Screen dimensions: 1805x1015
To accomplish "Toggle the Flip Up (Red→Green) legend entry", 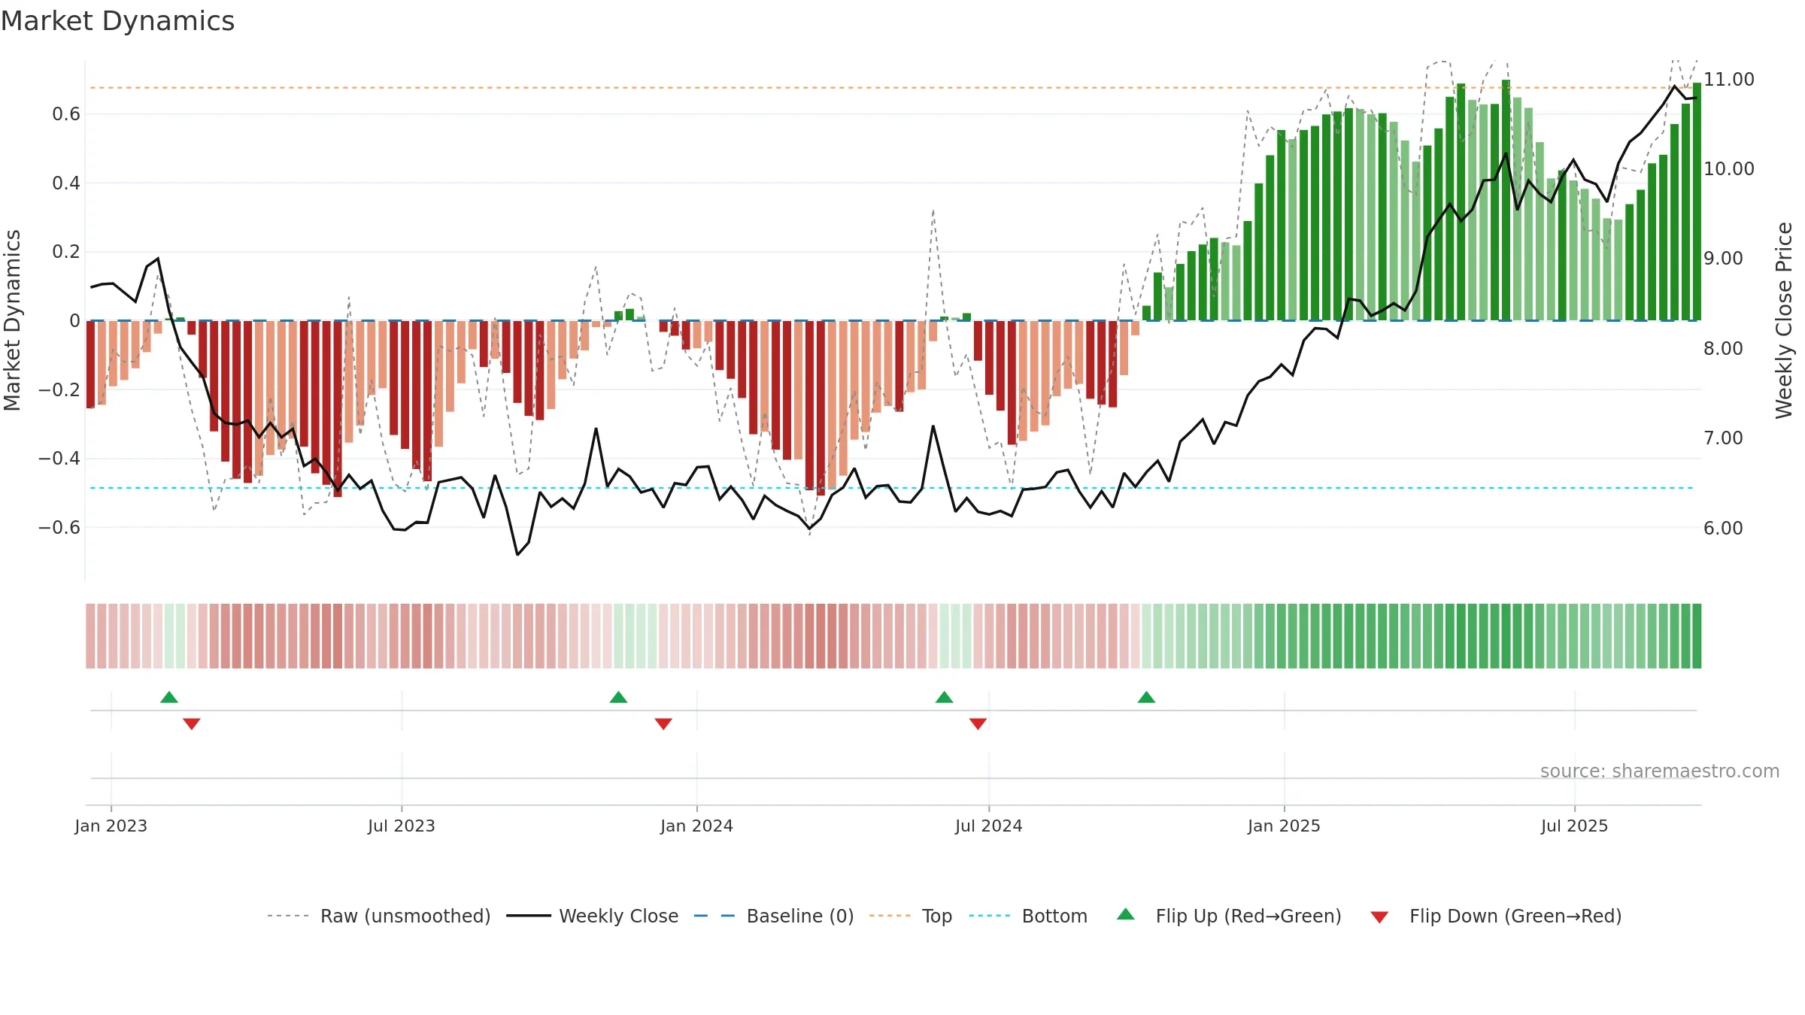I will (1229, 916).
